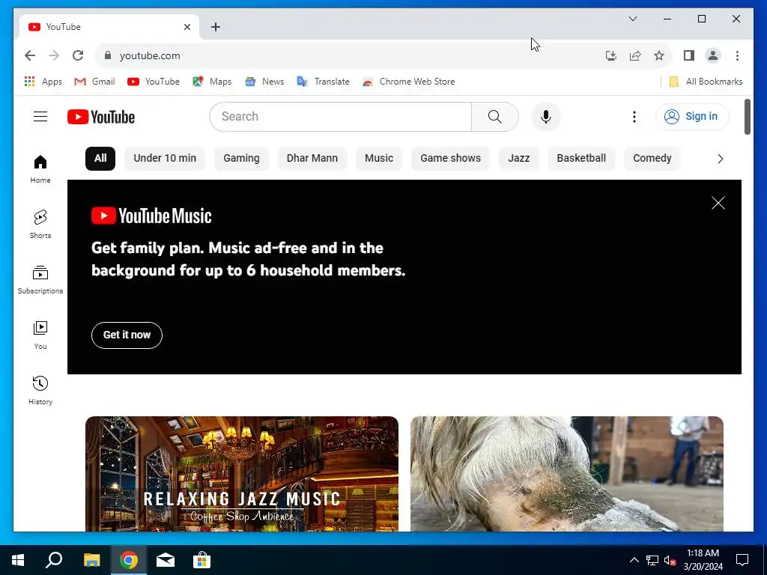This screenshot has width=767, height=575.
Task: Show hidden system tray icons
Action: pos(634,560)
